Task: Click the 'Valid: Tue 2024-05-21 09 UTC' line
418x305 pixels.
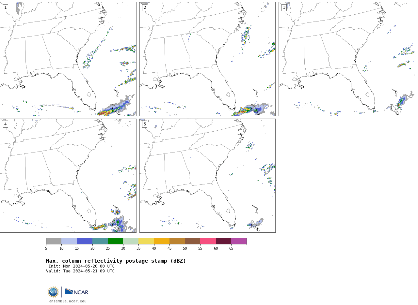Action: (80, 271)
